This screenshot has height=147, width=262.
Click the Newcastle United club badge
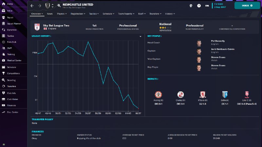tap(47, 6)
